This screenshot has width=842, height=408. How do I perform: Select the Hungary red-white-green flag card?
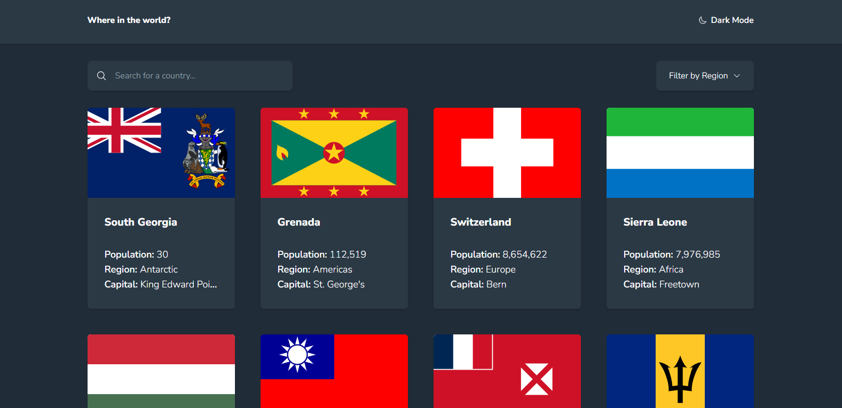[161, 371]
